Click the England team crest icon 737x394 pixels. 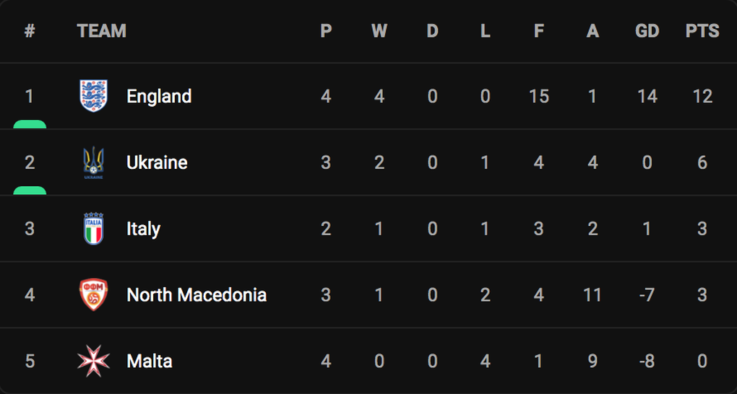click(93, 96)
